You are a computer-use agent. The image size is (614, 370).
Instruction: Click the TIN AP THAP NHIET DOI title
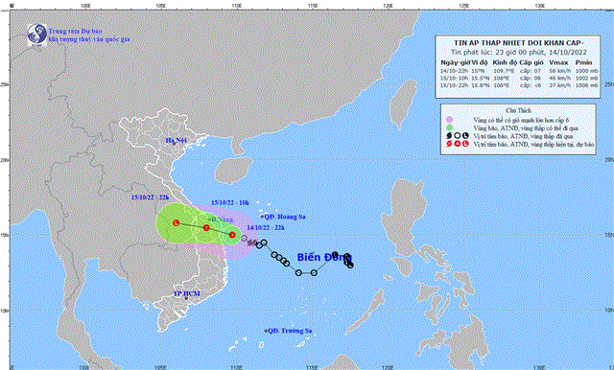point(518,43)
